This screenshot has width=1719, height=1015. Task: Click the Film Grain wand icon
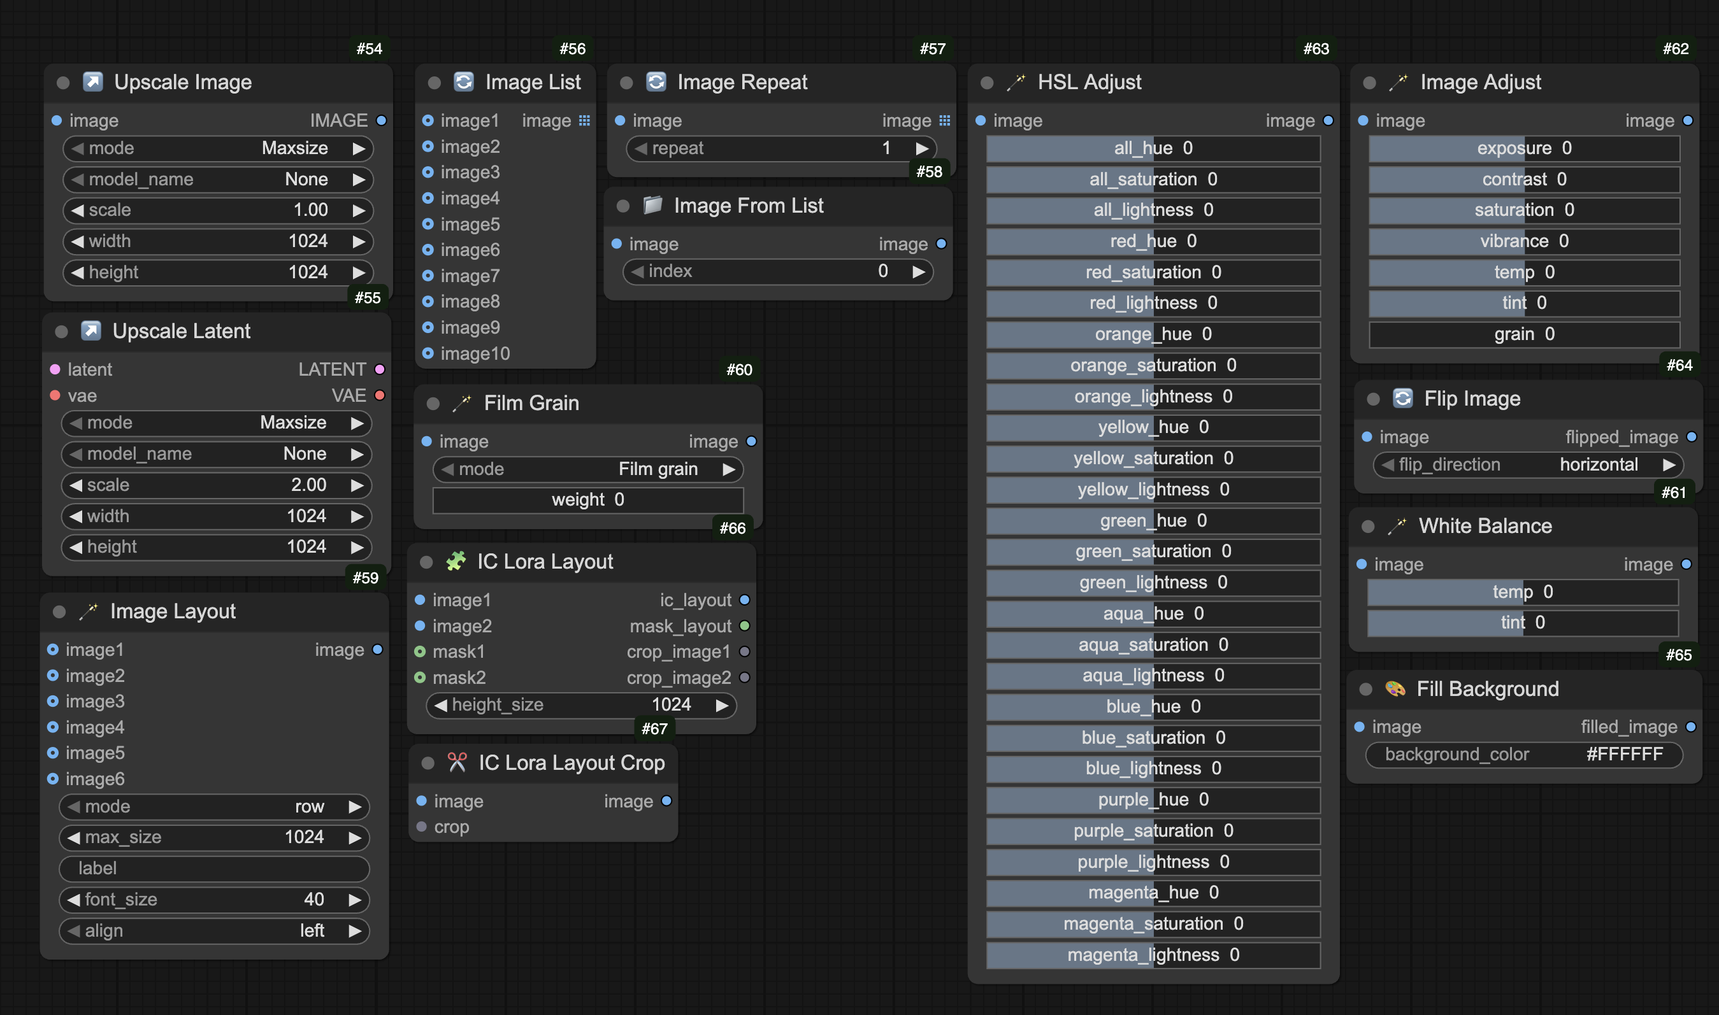point(463,403)
